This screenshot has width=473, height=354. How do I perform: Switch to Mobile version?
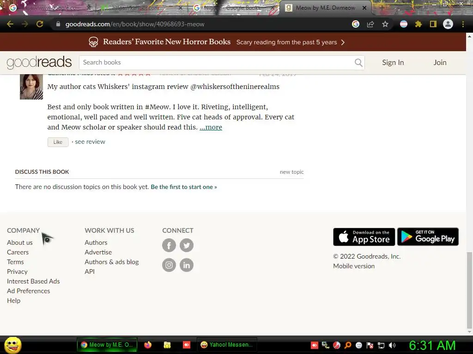coord(354,266)
